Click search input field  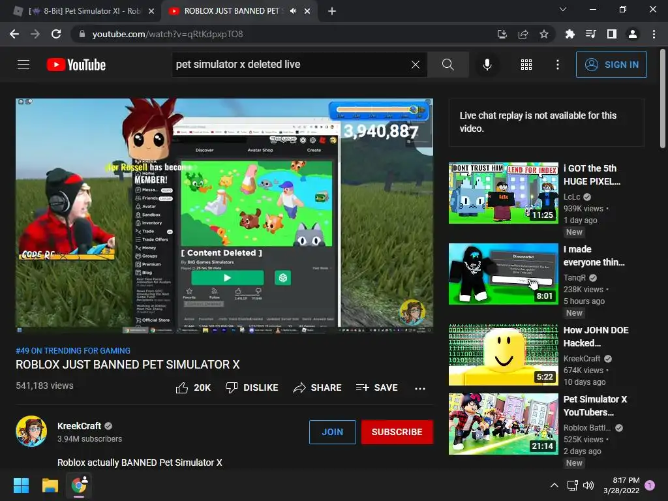coord(290,65)
